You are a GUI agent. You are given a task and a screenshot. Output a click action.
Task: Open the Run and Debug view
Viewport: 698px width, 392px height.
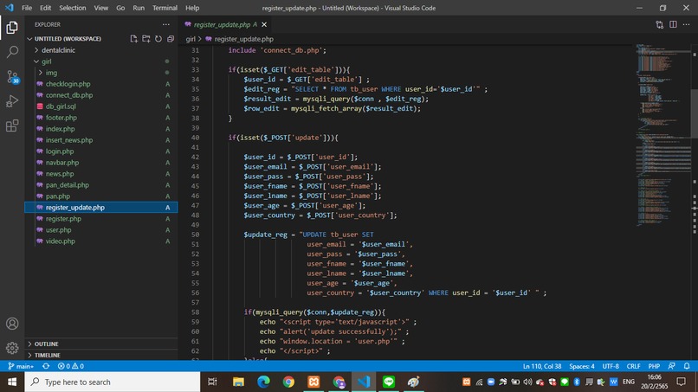(x=12, y=101)
